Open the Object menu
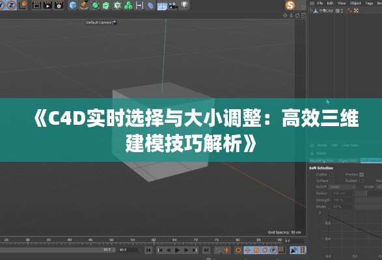The width and height of the screenshot is (382, 260). pos(355,3)
